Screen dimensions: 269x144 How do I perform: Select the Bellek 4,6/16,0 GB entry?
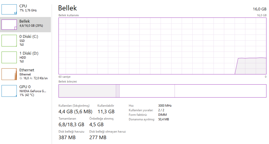(31, 23)
